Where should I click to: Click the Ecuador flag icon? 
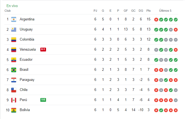[14, 60]
